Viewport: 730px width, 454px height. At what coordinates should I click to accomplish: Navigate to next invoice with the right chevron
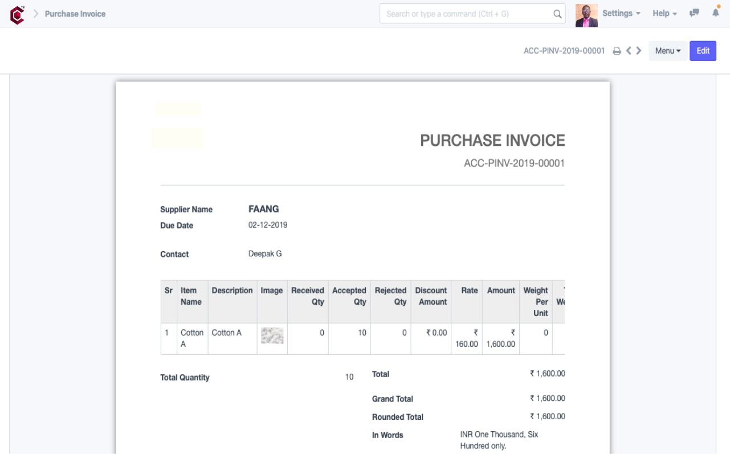(639, 51)
